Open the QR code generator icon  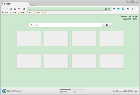(x=106, y=9)
